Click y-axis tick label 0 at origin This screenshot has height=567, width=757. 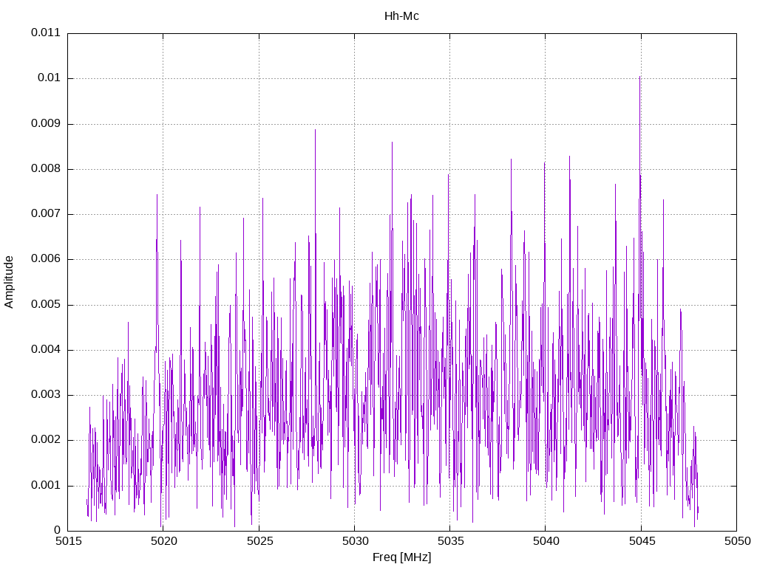(x=58, y=530)
